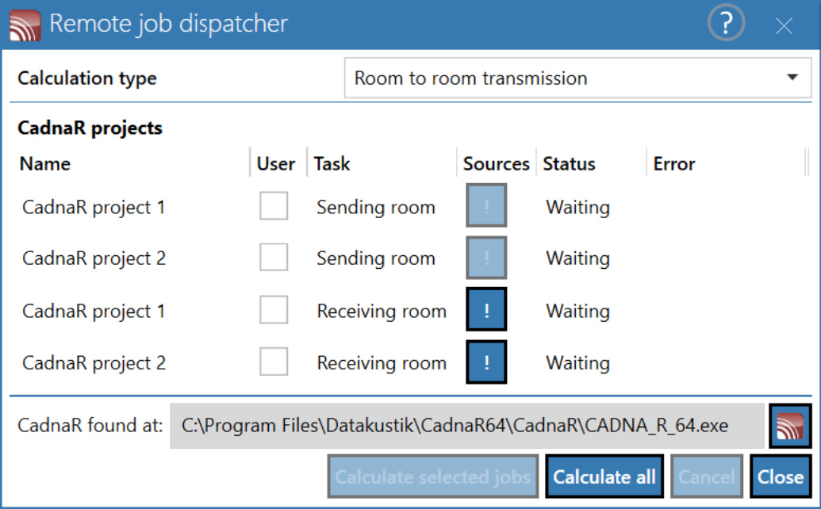The image size is (821, 509).
Task: Click the help question mark icon
Action: 726,23
